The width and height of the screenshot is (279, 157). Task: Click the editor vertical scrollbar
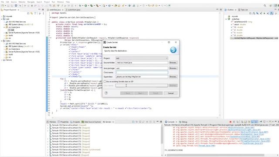pos(220,64)
